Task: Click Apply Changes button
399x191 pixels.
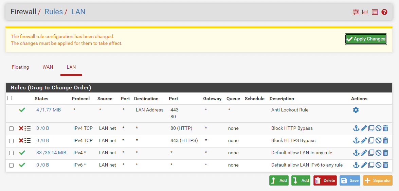Action: (x=366, y=39)
